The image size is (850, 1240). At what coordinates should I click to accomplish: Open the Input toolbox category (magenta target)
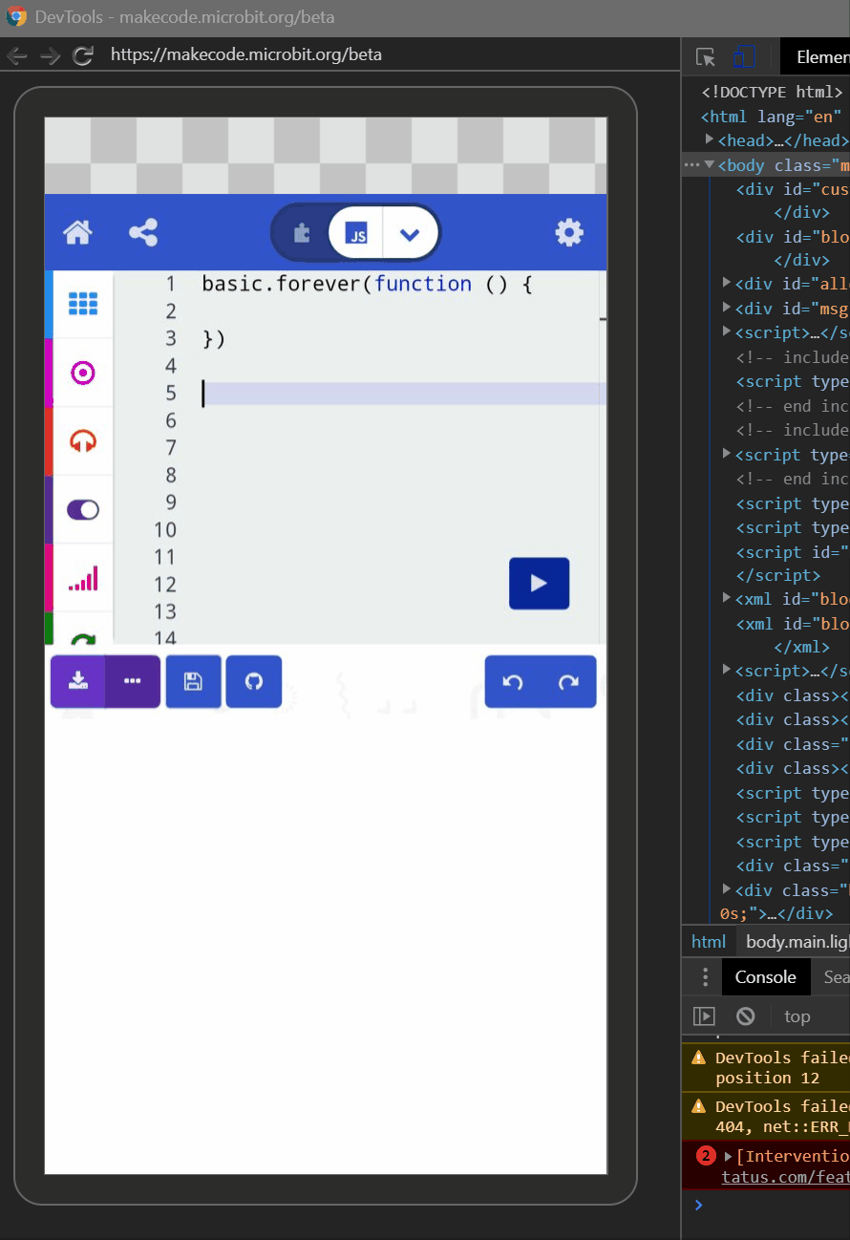83,373
